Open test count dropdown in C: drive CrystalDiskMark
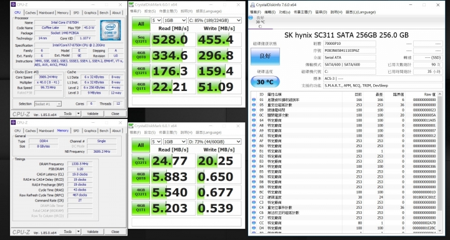The height and width of the screenshot is (240, 450). (156, 21)
